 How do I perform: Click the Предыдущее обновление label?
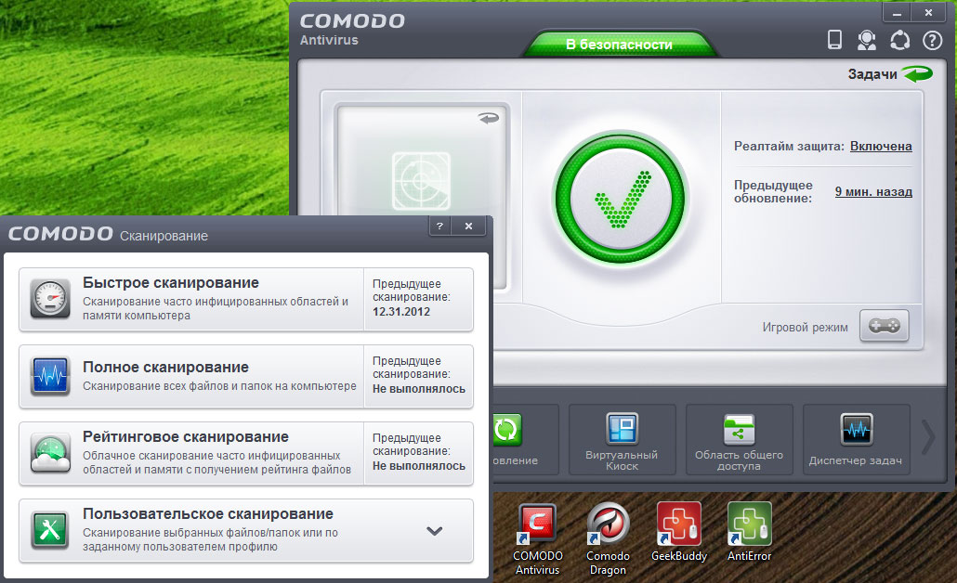[x=773, y=191]
